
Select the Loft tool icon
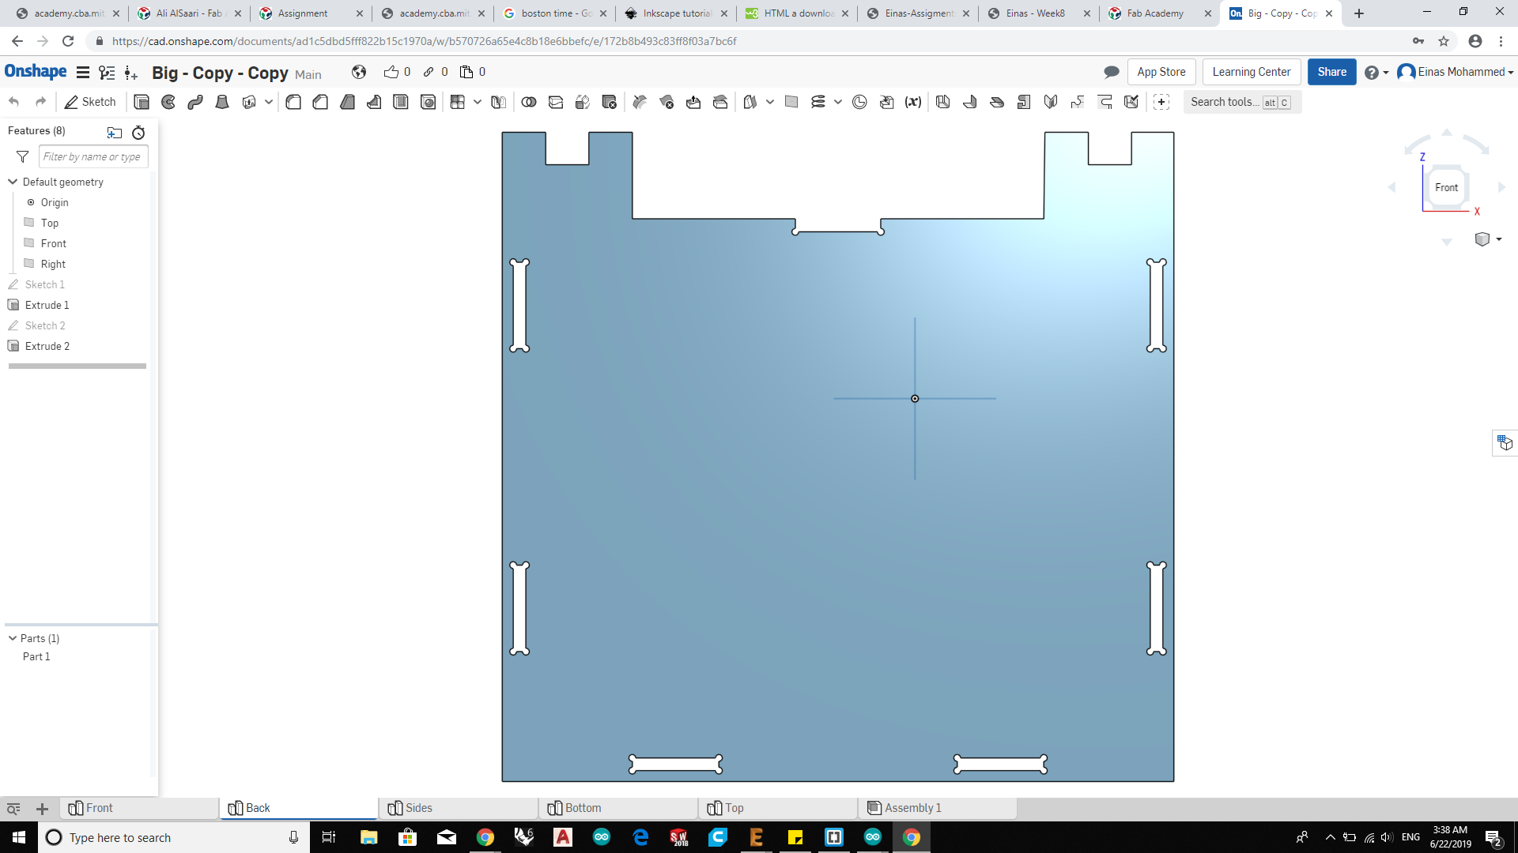pos(222,102)
